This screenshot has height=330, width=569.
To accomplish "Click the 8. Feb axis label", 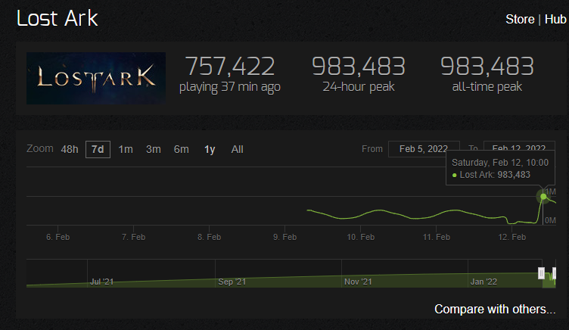I will (209, 237).
